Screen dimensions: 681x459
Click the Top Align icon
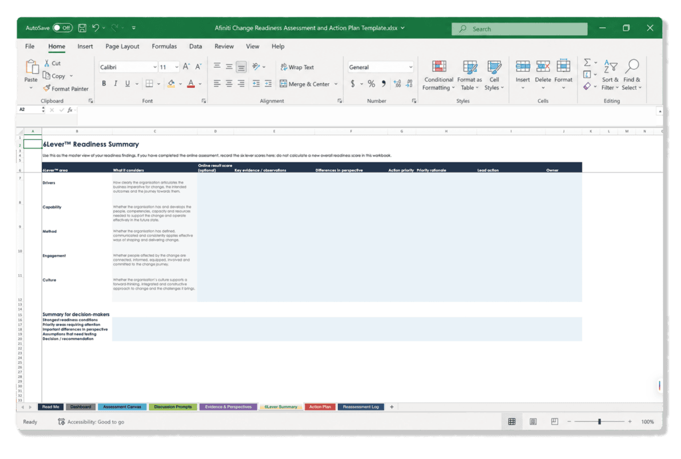217,66
